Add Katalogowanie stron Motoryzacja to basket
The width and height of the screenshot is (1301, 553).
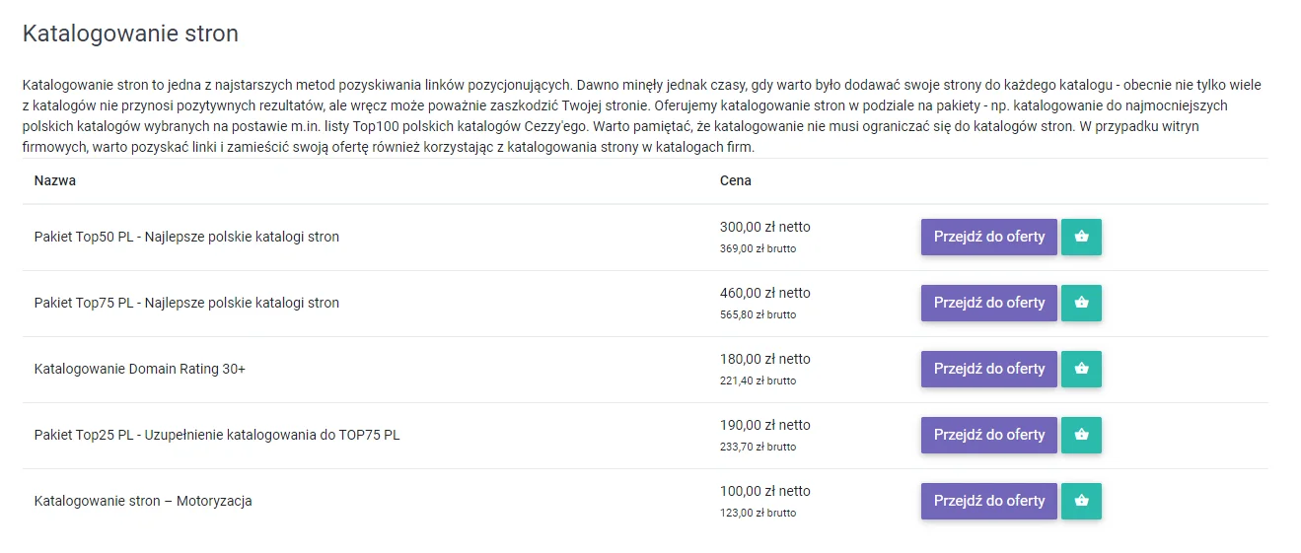(1081, 501)
